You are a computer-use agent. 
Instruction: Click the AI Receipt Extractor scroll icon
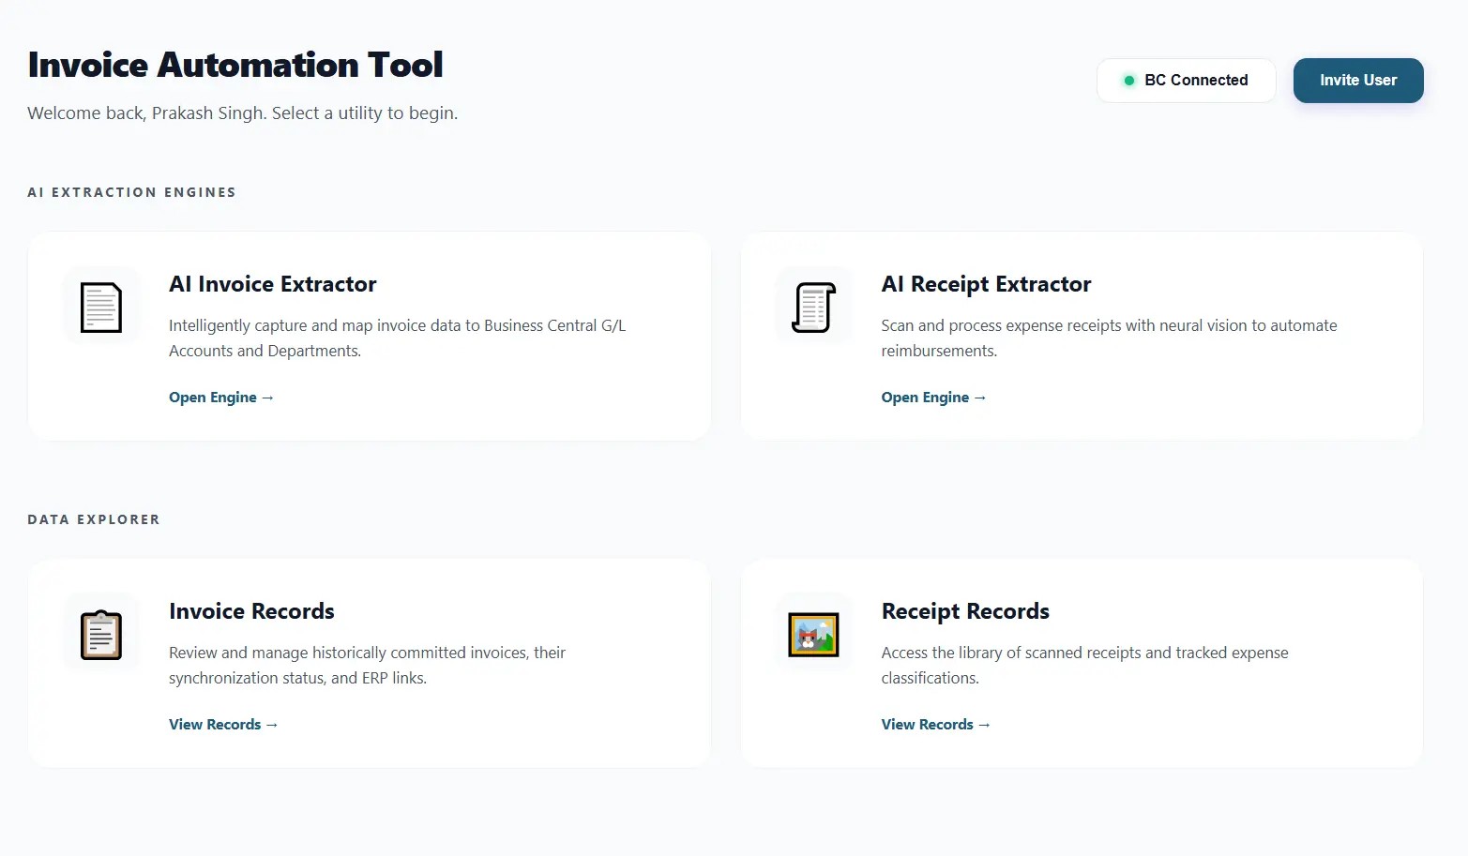click(813, 307)
